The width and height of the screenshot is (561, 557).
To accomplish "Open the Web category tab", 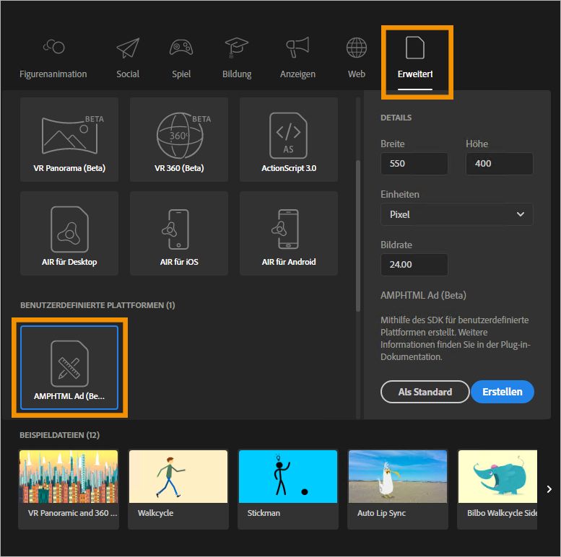I will 357,59.
